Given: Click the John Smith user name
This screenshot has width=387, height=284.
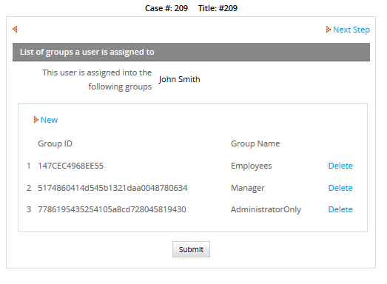Looking at the screenshot, I should 179,79.
